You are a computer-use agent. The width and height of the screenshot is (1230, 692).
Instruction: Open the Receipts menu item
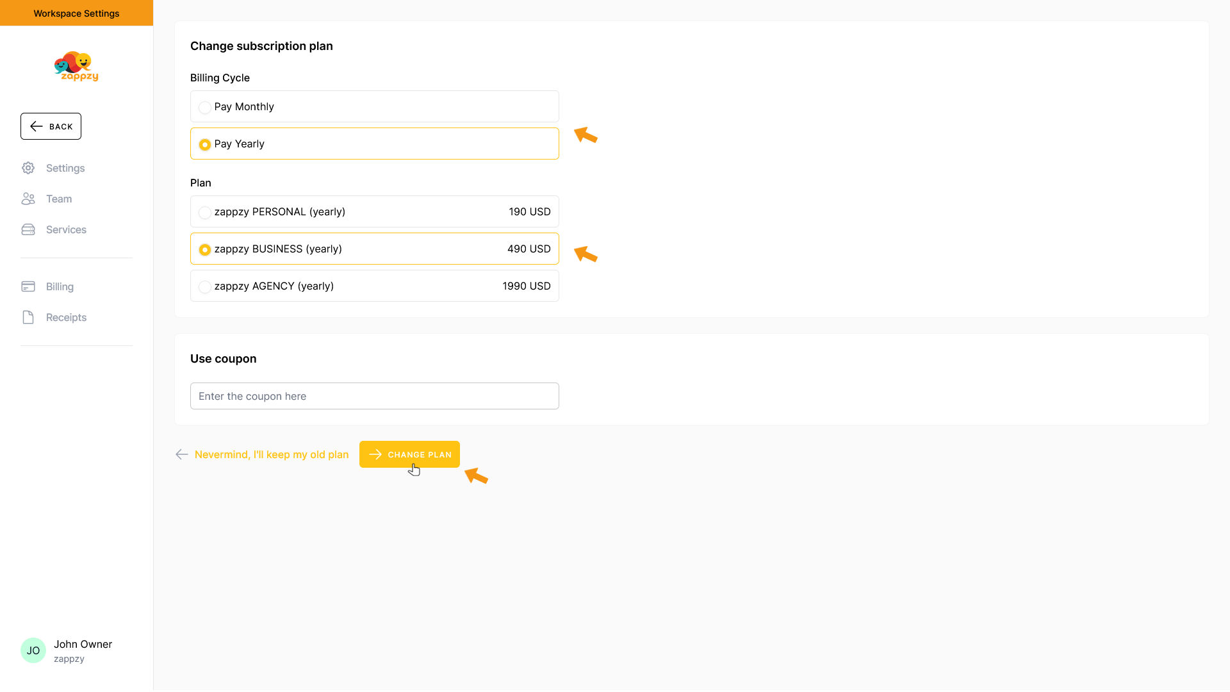(x=66, y=317)
